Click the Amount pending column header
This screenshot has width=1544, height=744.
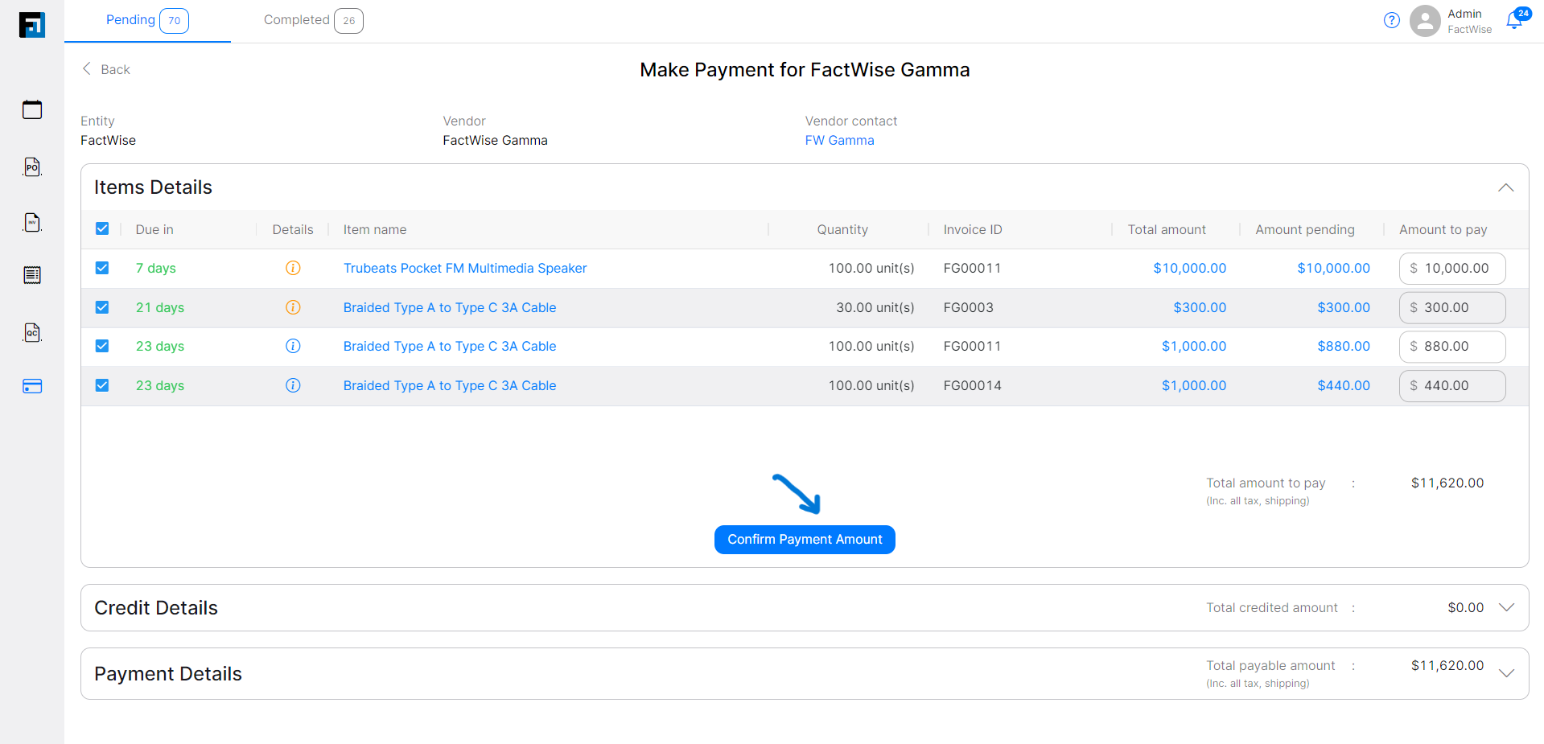[x=1305, y=229]
